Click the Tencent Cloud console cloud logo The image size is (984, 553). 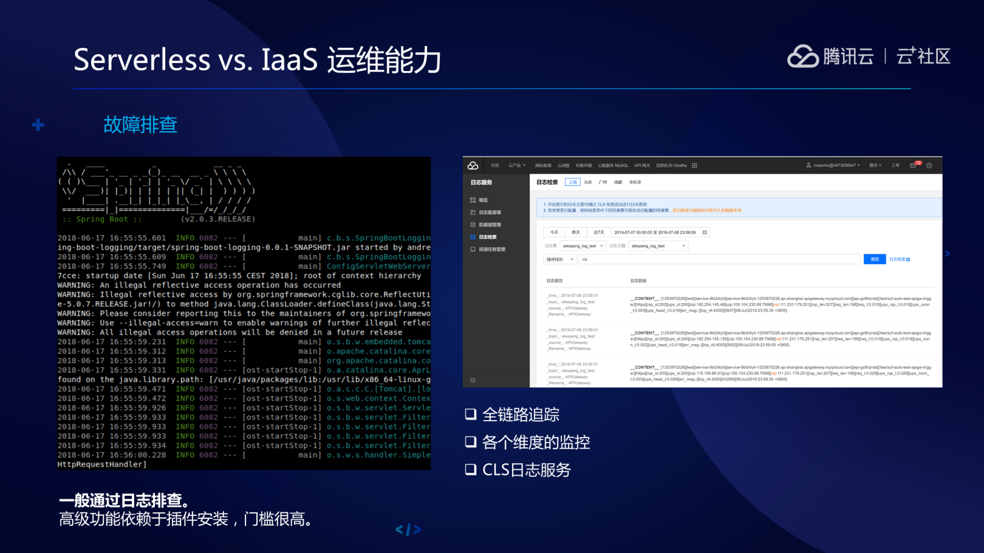tap(473, 166)
